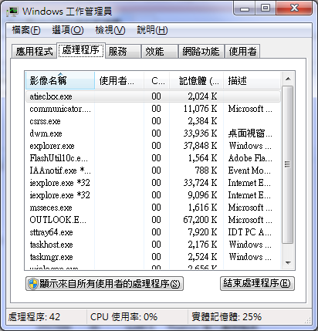Select the csrss.exe process

click(x=153, y=121)
